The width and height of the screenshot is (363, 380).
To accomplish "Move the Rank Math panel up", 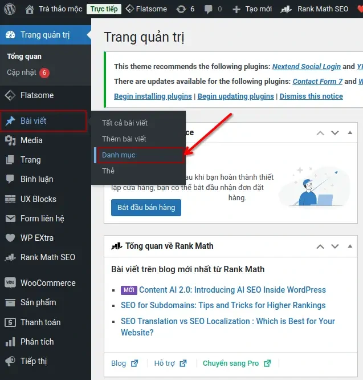I will tap(320, 246).
